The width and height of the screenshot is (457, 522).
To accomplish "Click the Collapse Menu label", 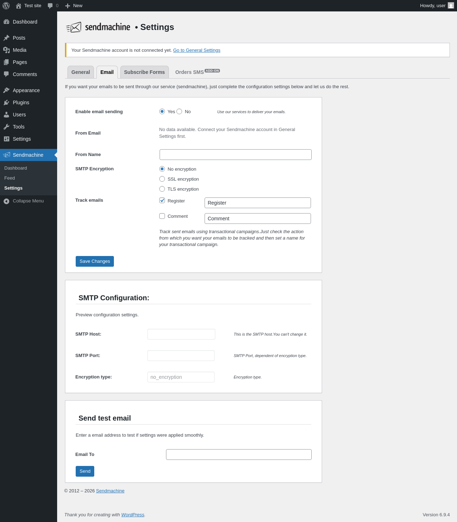I will [x=28, y=201].
